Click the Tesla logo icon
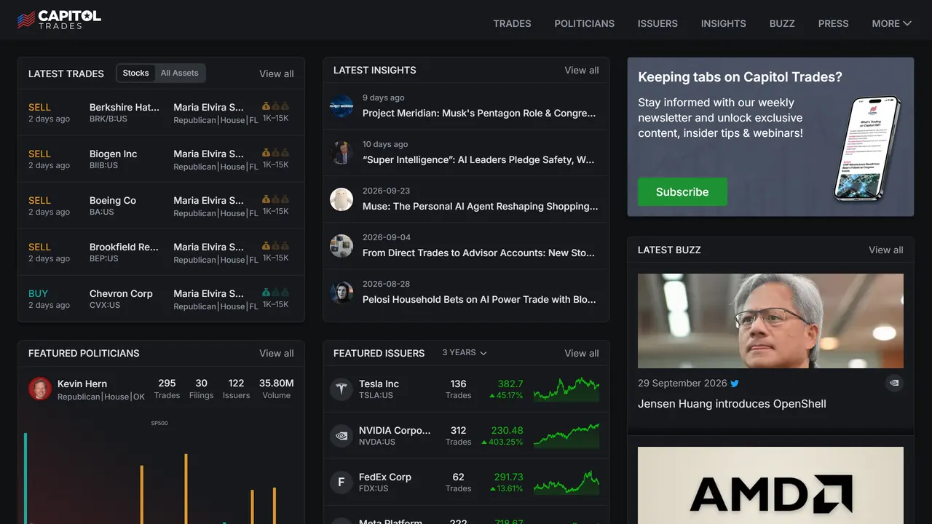The image size is (932, 524). 341,389
